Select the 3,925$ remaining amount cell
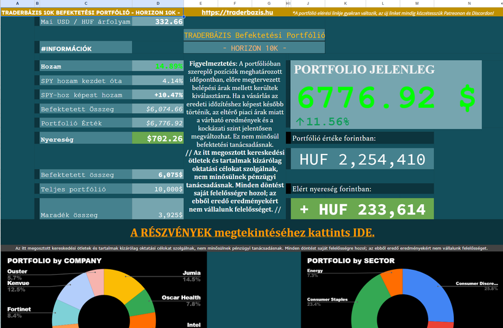The height and width of the screenshot is (328, 503). pyautogui.click(x=158, y=208)
